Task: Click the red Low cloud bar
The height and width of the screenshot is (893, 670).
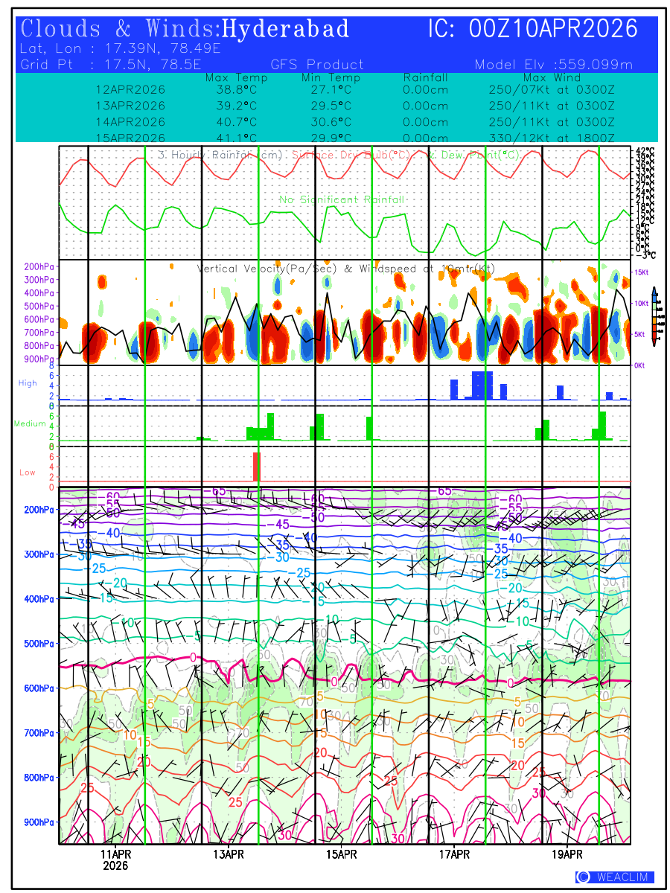Action: [255, 467]
